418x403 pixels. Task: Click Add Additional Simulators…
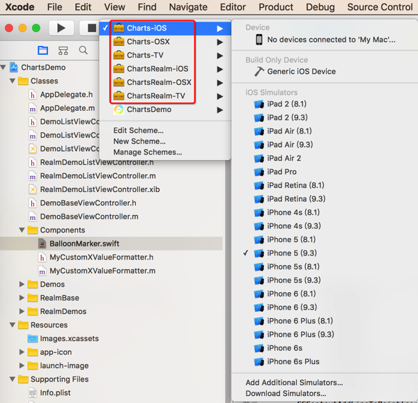point(294,383)
